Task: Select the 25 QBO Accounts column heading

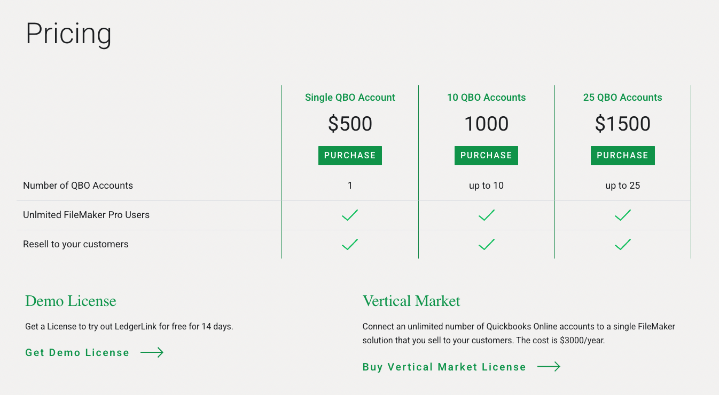Action: [623, 98]
